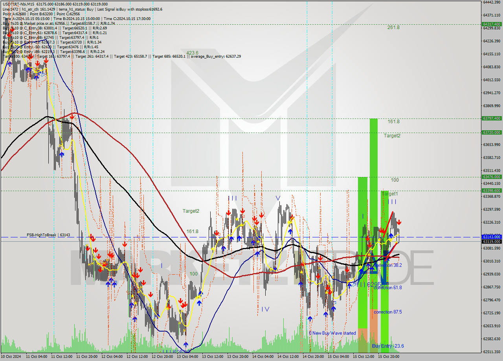Click the correction 87.5 label
Viewport: 503px width, 361px height.
(388, 312)
